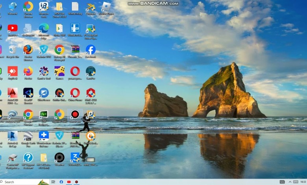Open the Wondershare shortcut with plus icon

pyautogui.click(x=44, y=136)
